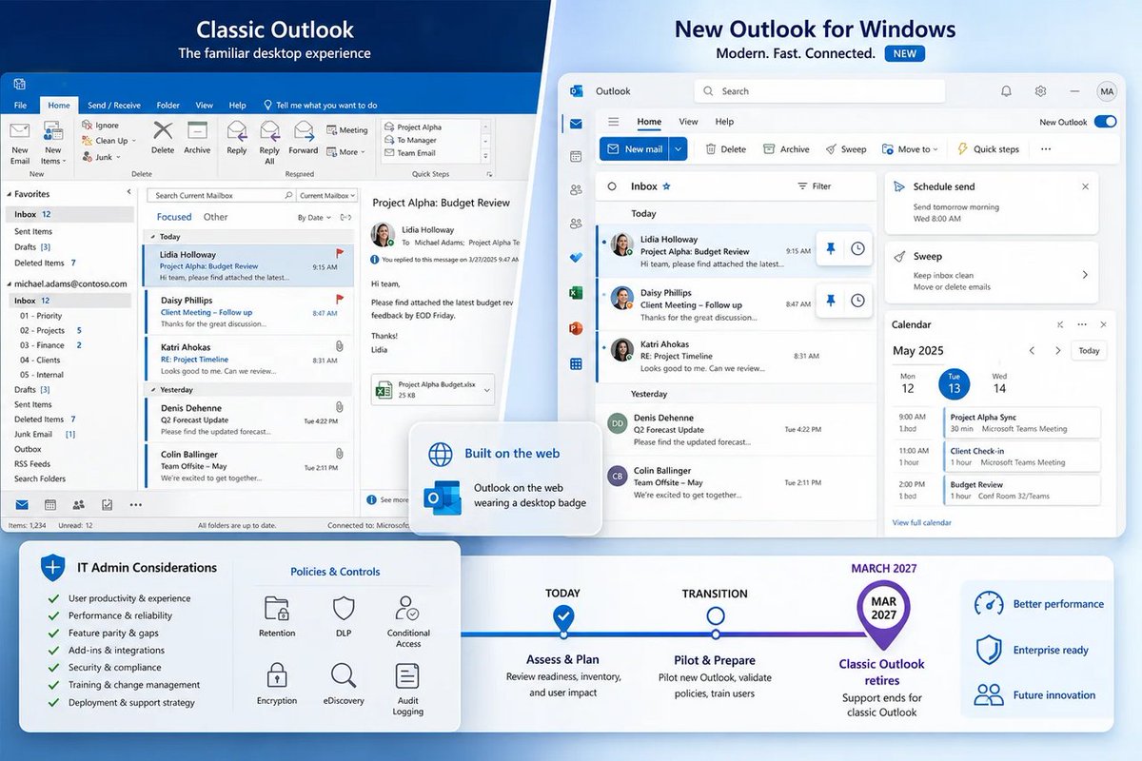The image size is (1142, 761).
Task: Close the Schedule send card
Action: 1085,187
